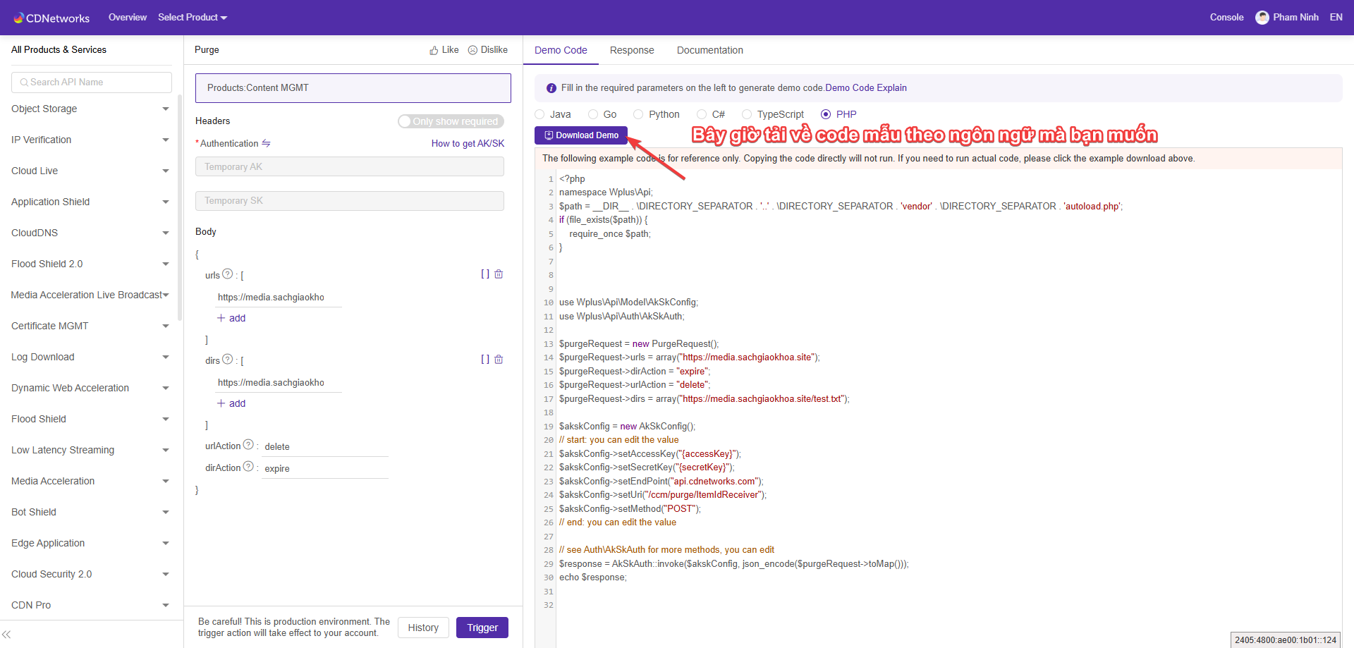Select the Python language radio button
The width and height of the screenshot is (1354, 648).
[x=638, y=114]
